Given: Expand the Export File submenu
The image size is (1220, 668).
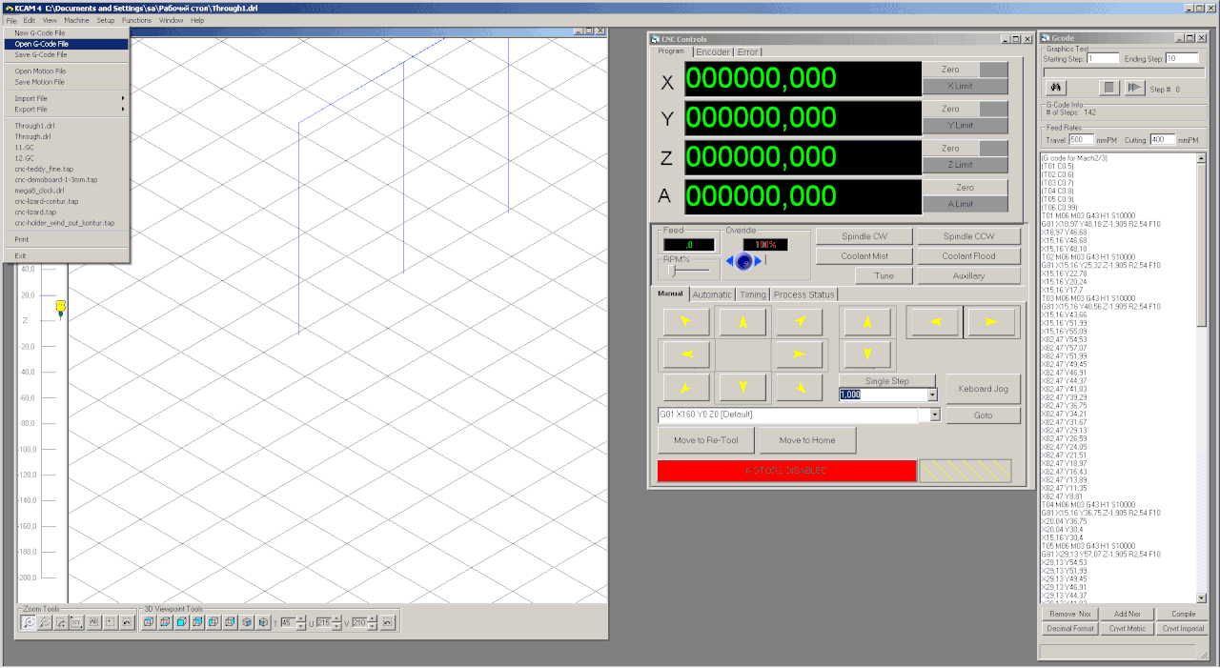Looking at the screenshot, I should pos(67,109).
